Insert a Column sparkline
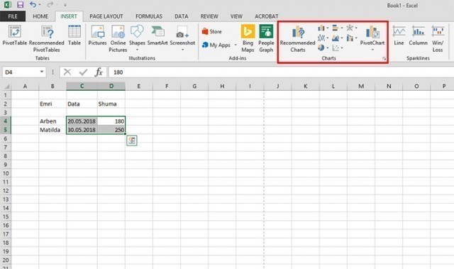The image size is (454, 269). [x=418, y=35]
